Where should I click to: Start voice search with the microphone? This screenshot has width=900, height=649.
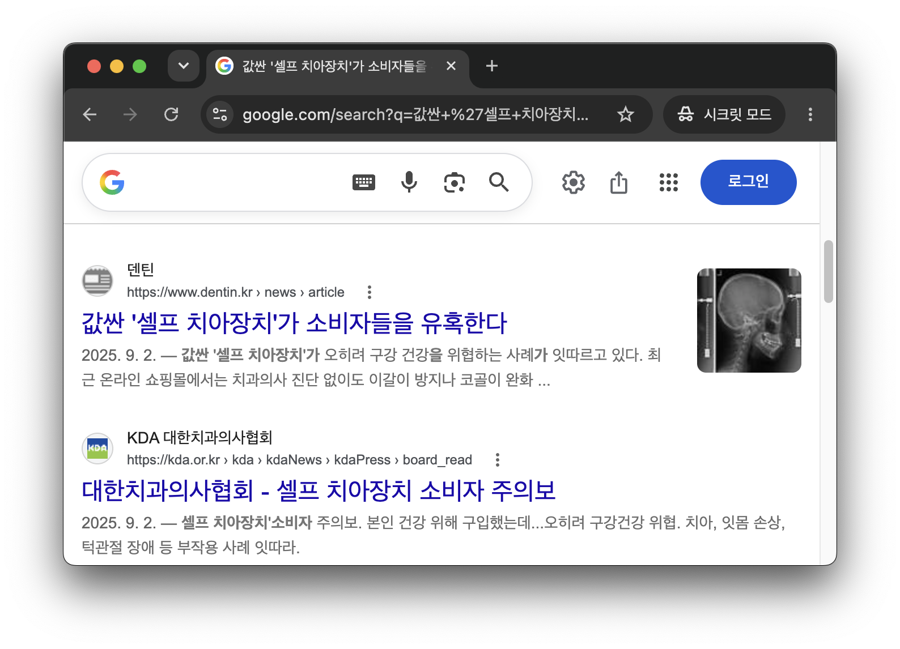409,182
